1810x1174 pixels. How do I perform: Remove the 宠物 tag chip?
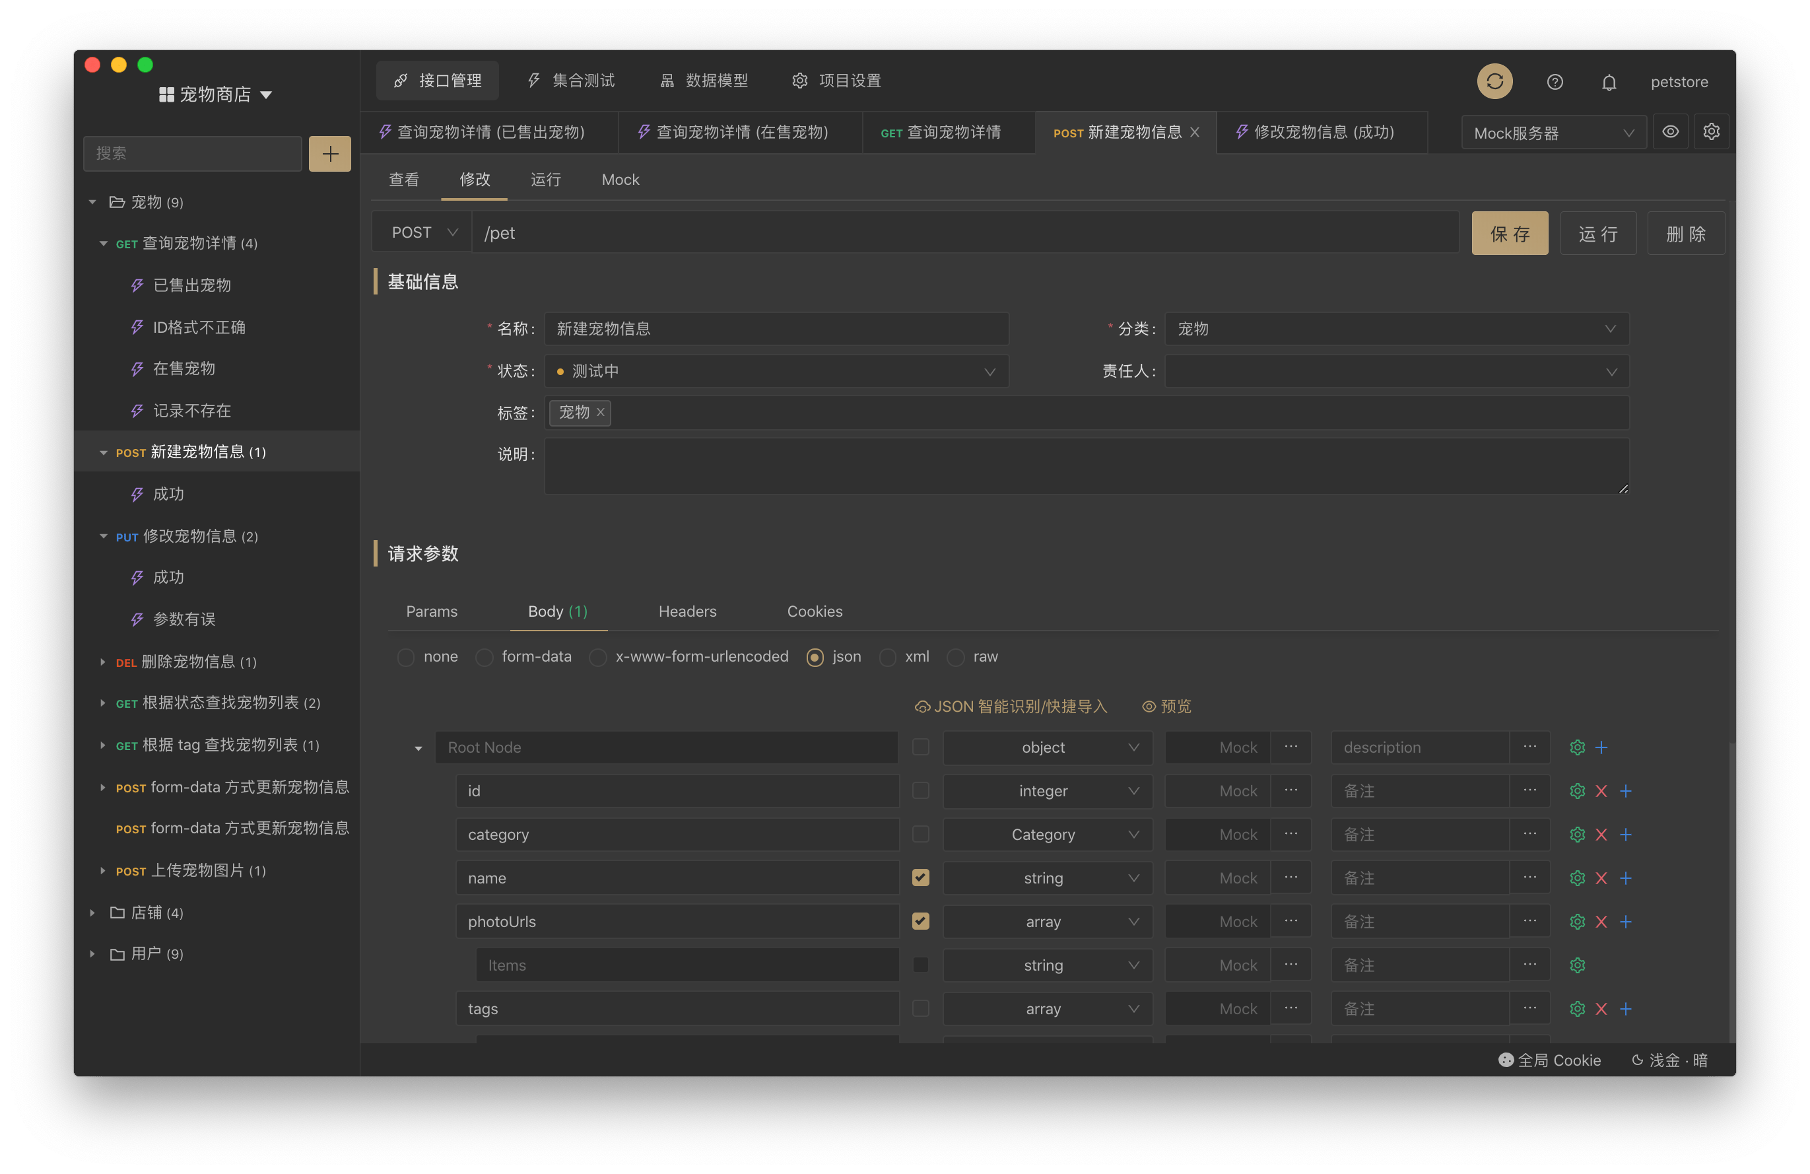600,413
